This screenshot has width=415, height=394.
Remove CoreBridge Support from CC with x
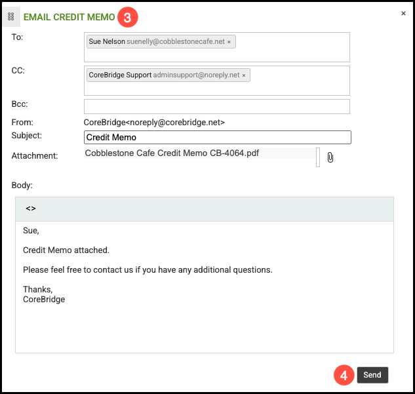pyautogui.click(x=244, y=75)
